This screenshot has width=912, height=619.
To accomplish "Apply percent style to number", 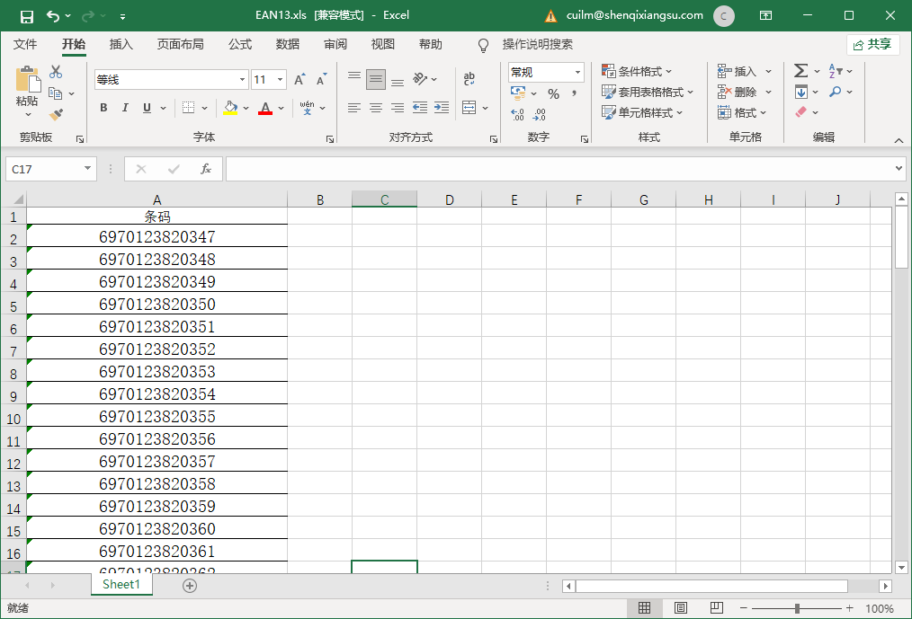I will (x=554, y=93).
